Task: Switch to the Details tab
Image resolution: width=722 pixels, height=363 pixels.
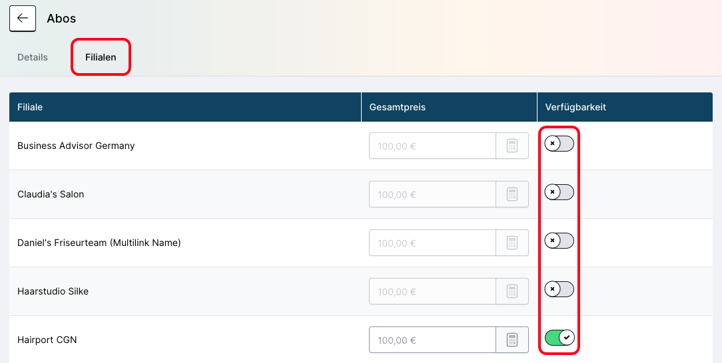Action: pyautogui.click(x=33, y=57)
